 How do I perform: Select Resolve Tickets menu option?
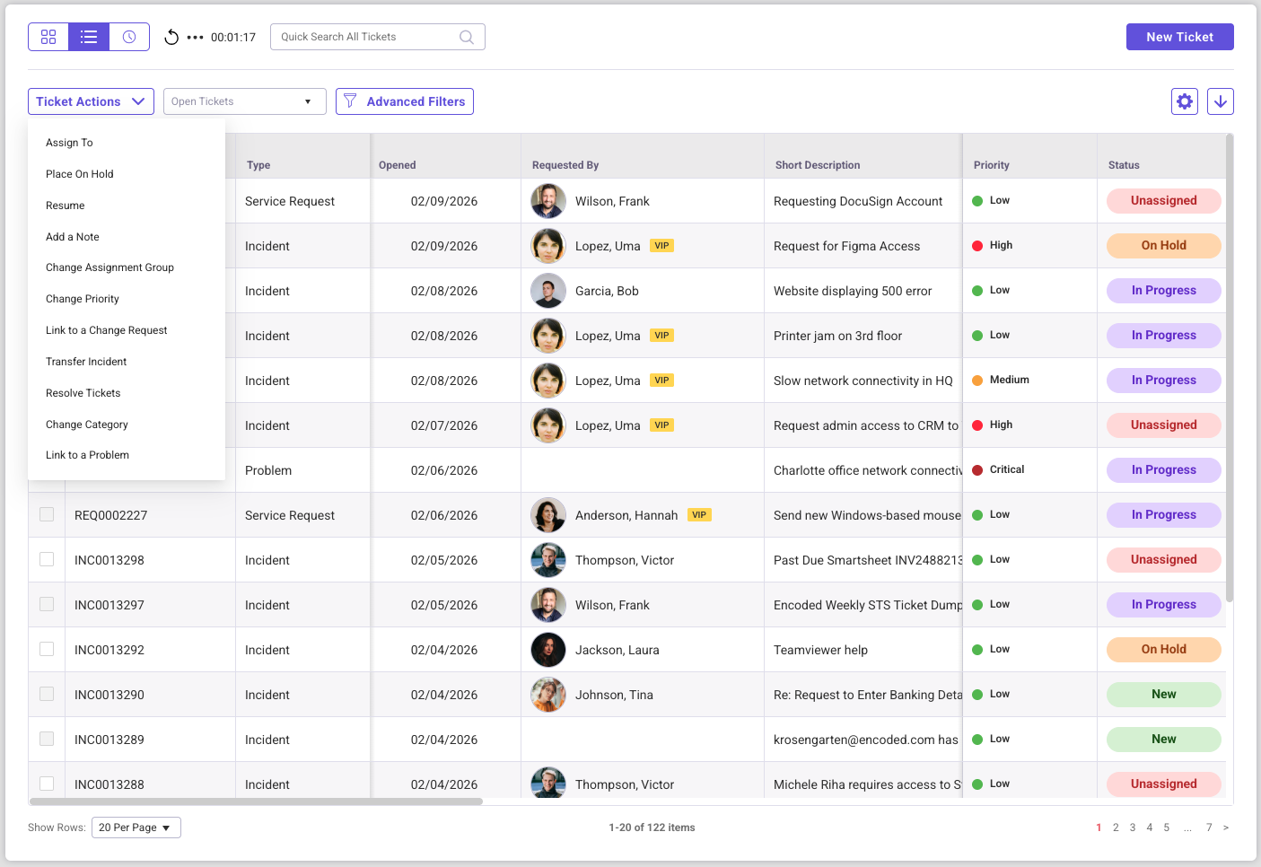point(83,393)
